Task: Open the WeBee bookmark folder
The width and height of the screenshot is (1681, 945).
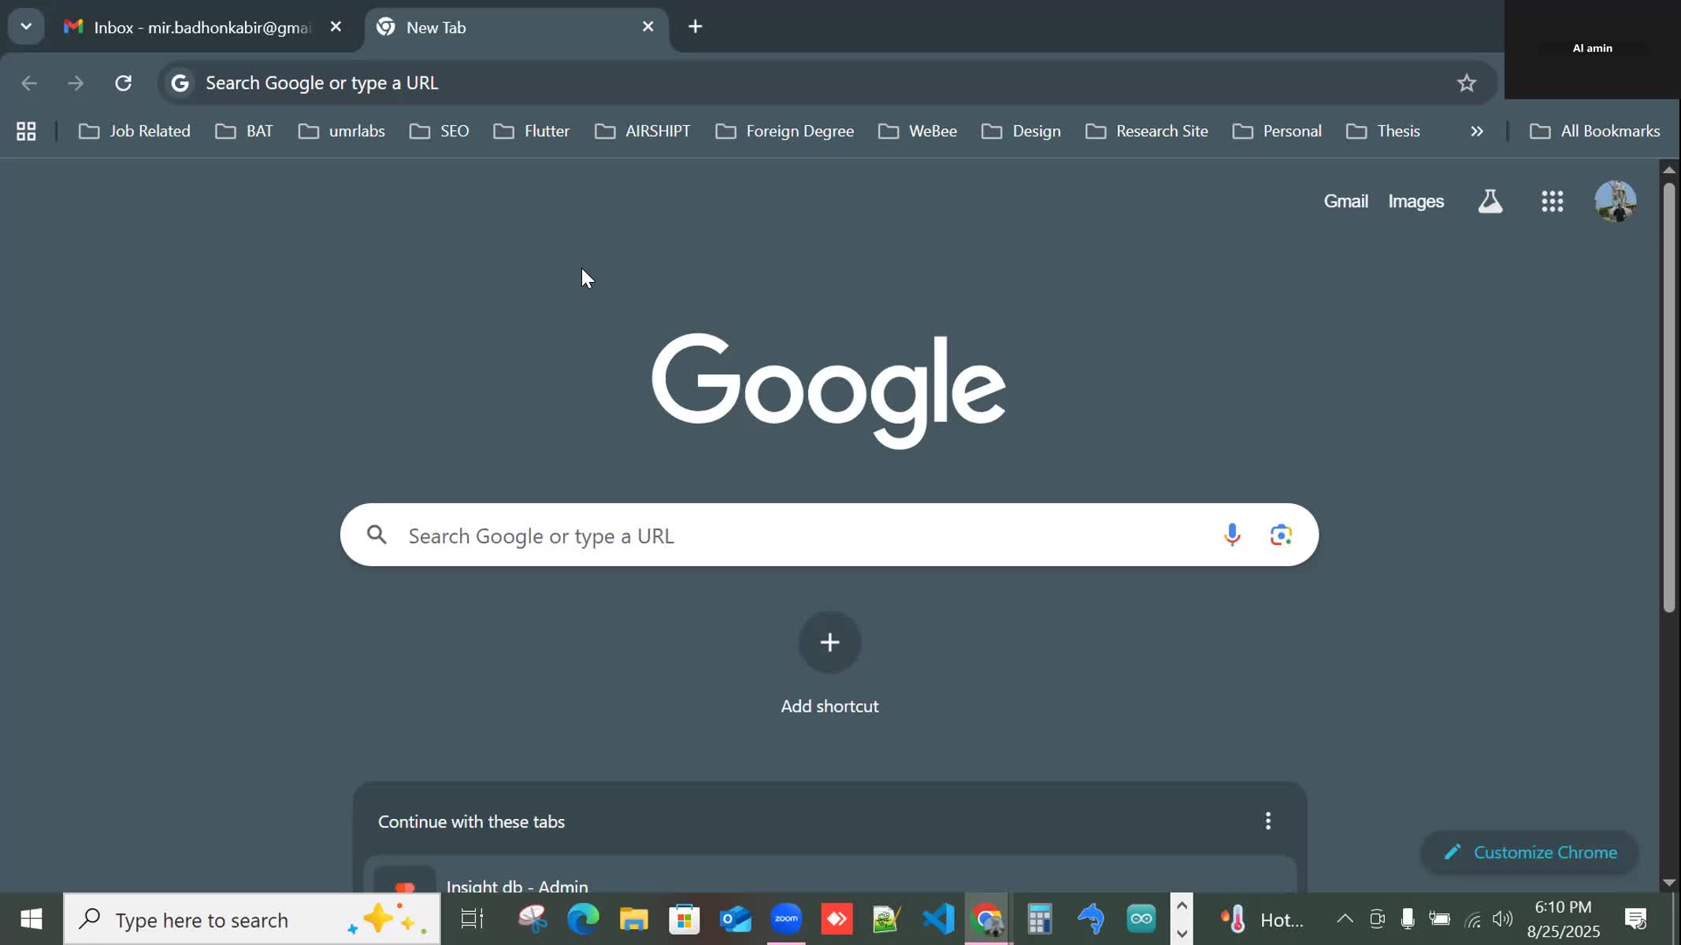Action: point(918,131)
